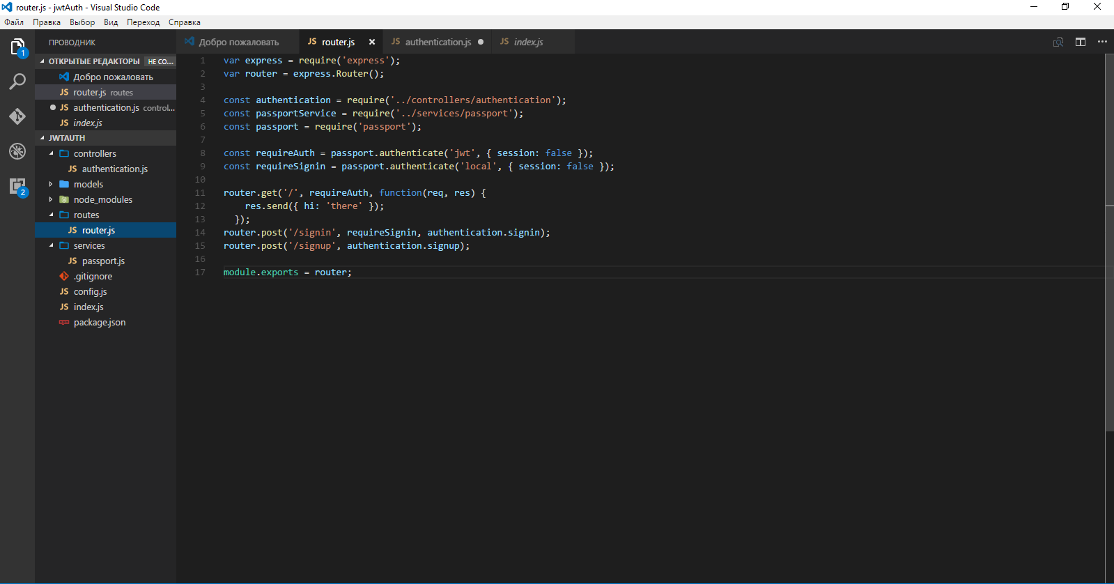Open passport.js in services folder

click(x=105, y=261)
